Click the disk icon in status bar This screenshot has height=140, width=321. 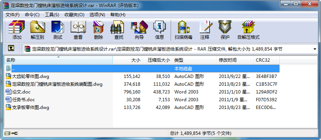(7, 133)
